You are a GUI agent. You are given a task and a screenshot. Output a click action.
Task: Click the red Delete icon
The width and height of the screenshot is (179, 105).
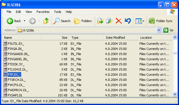point(119,21)
